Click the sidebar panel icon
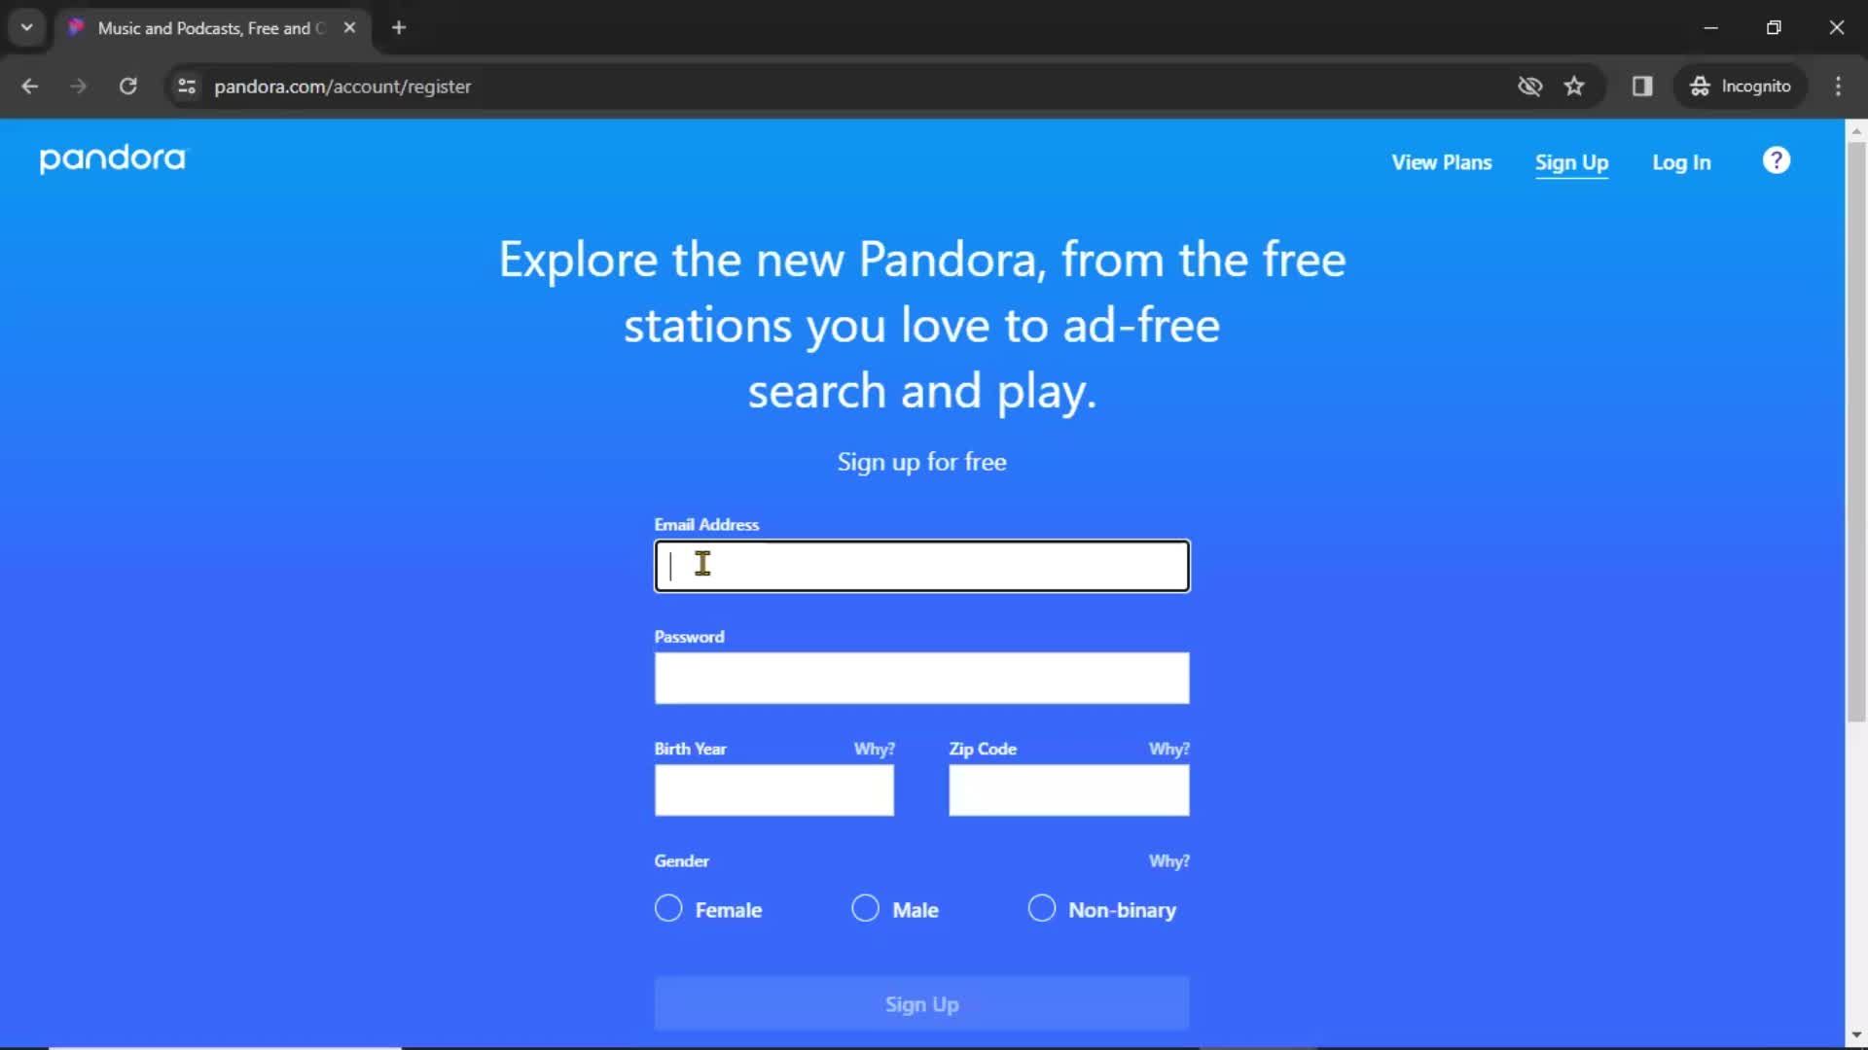 pos(1642,86)
